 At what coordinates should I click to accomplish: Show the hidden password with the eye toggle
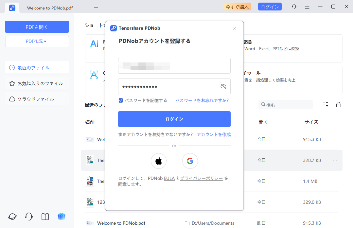tap(223, 86)
